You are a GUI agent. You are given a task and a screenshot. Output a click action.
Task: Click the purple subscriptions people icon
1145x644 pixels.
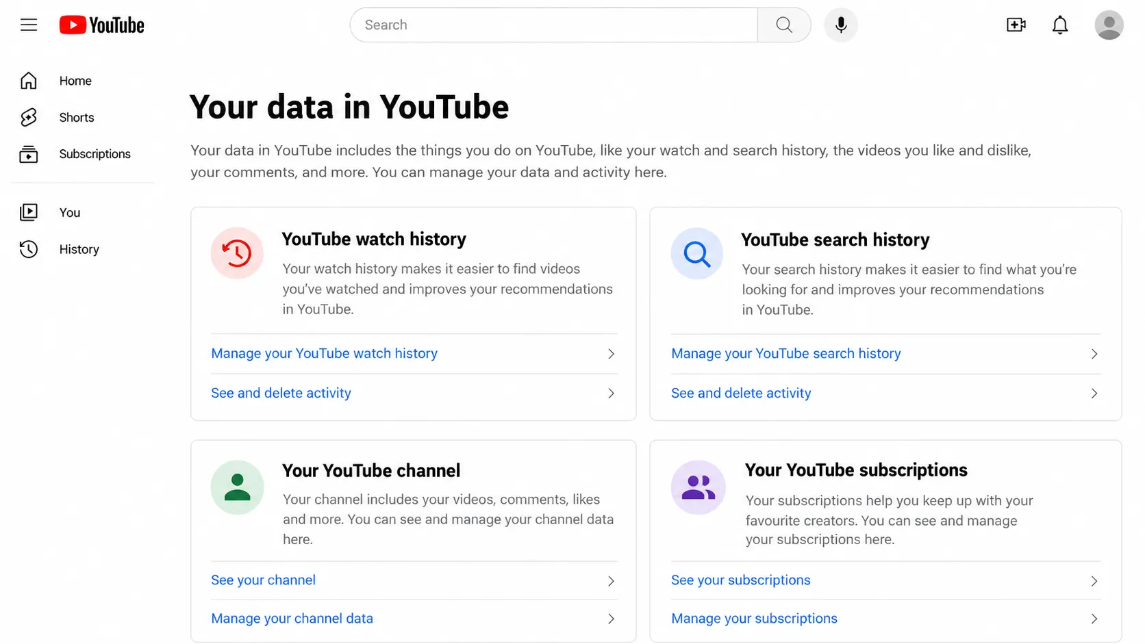tap(698, 487)
